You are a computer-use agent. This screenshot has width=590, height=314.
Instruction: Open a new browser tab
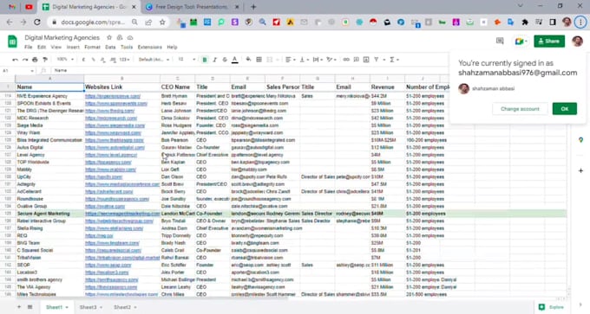[253, 7]
